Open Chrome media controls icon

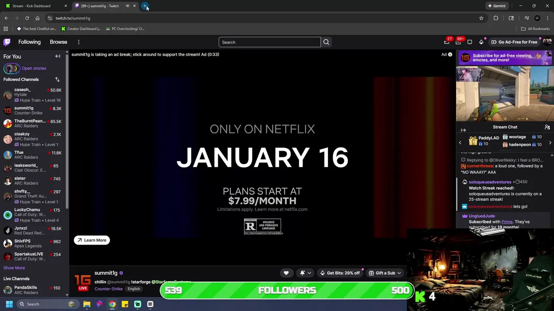click(527, 18)
